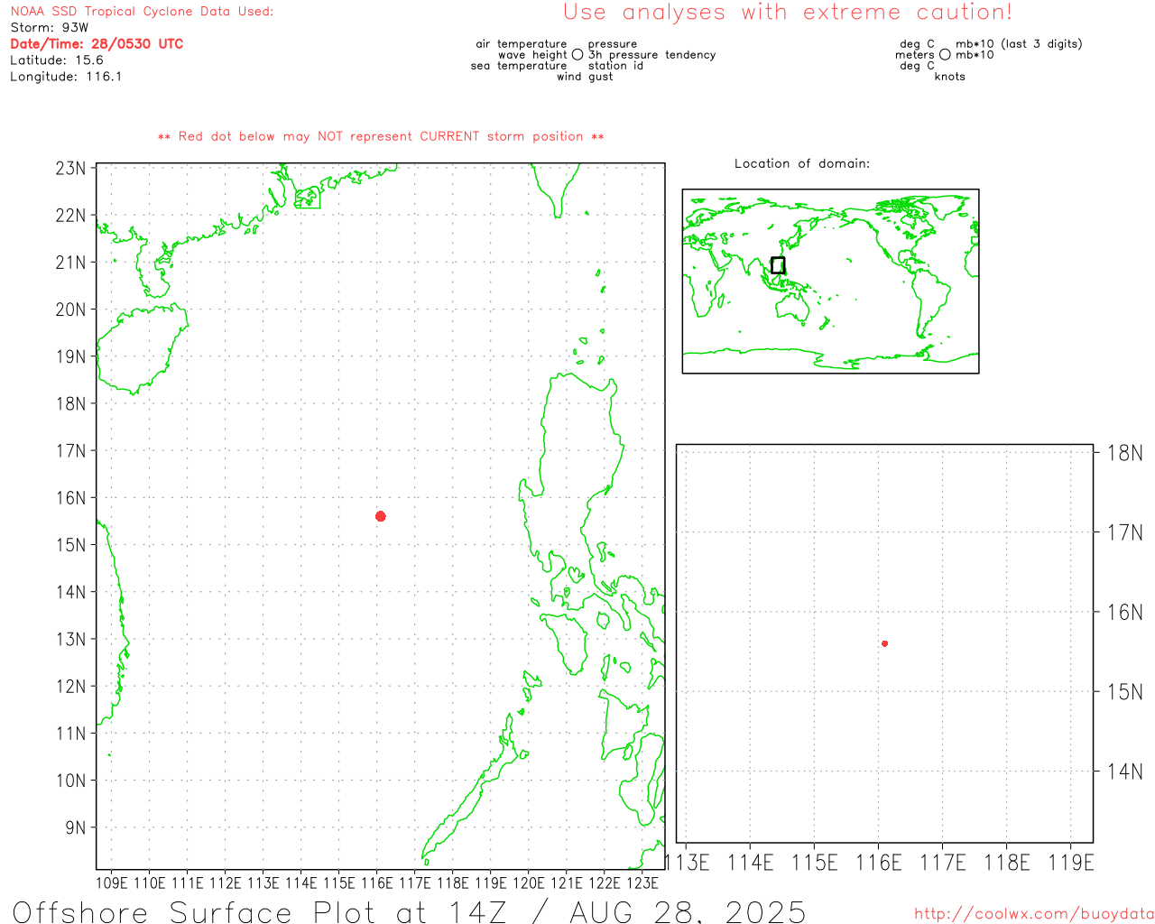Screen dimensions: 1155x924
Task: Click the "Longitude: 116.1" value
Action: 66,77
